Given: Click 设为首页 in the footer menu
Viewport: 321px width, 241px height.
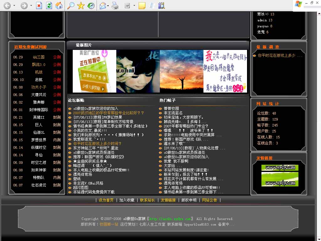Looking at the screenshot, I should coord(106,200).
